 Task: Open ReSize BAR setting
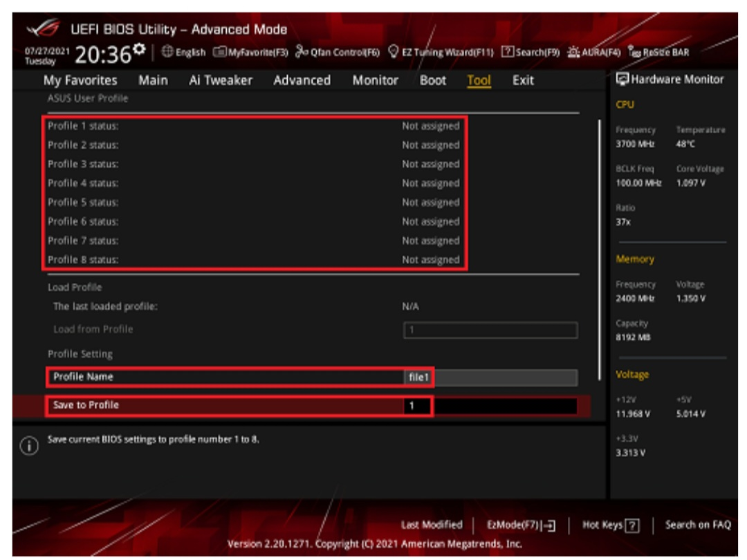pyautogui.click(x=658, y=52)
